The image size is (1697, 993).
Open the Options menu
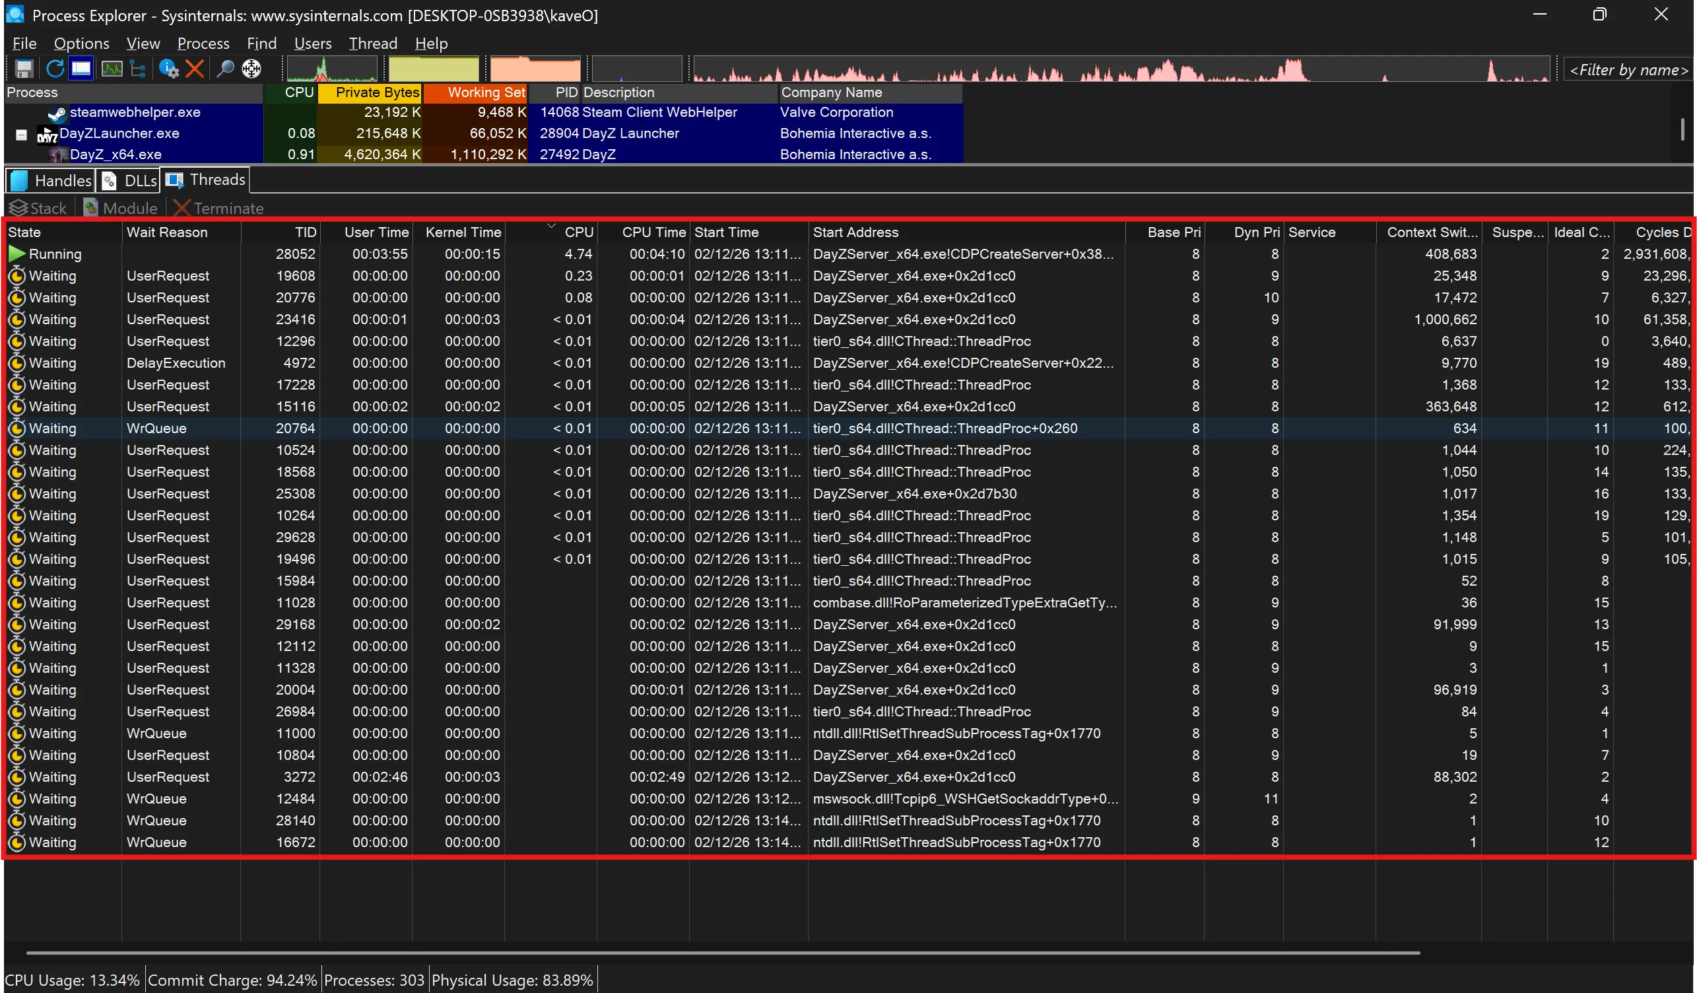81,44
